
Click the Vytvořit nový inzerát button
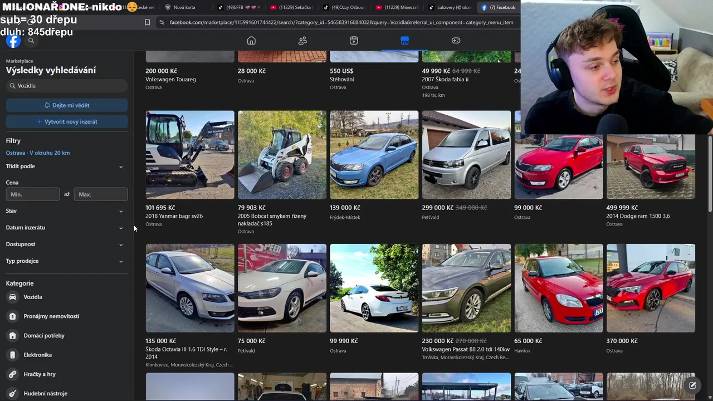(x=67, y=121)
